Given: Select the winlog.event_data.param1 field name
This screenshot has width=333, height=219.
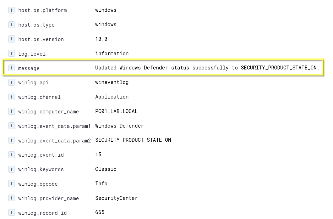Looking at the screenshot, I should 54,126.
